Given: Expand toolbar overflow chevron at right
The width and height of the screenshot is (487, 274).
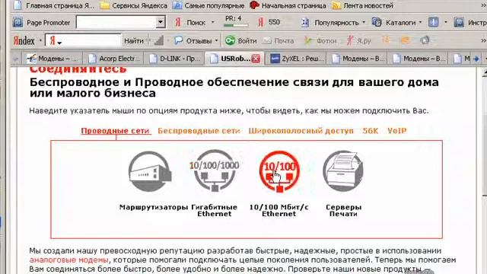Looking at the screenshot, I should pyautogui.click(x=483, y=40).
